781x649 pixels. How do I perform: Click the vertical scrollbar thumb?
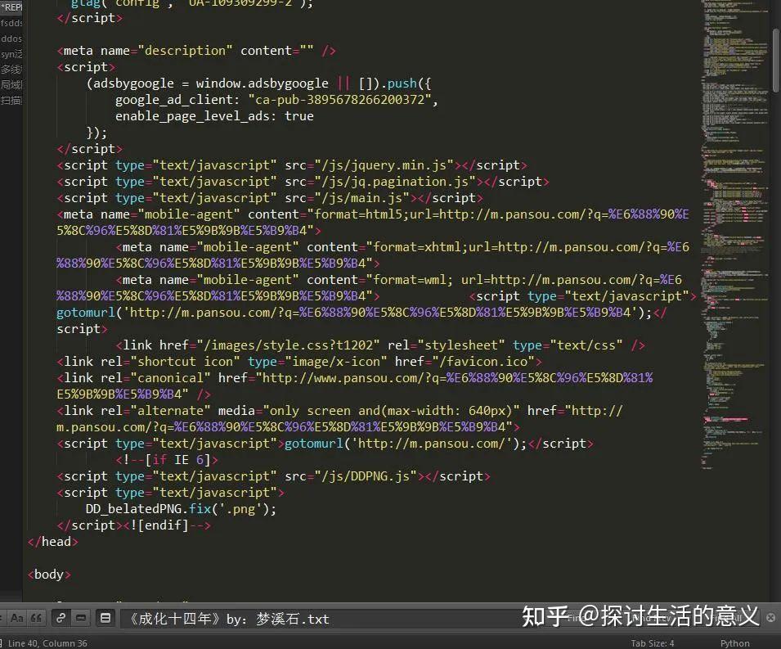(x=775, y=61)
